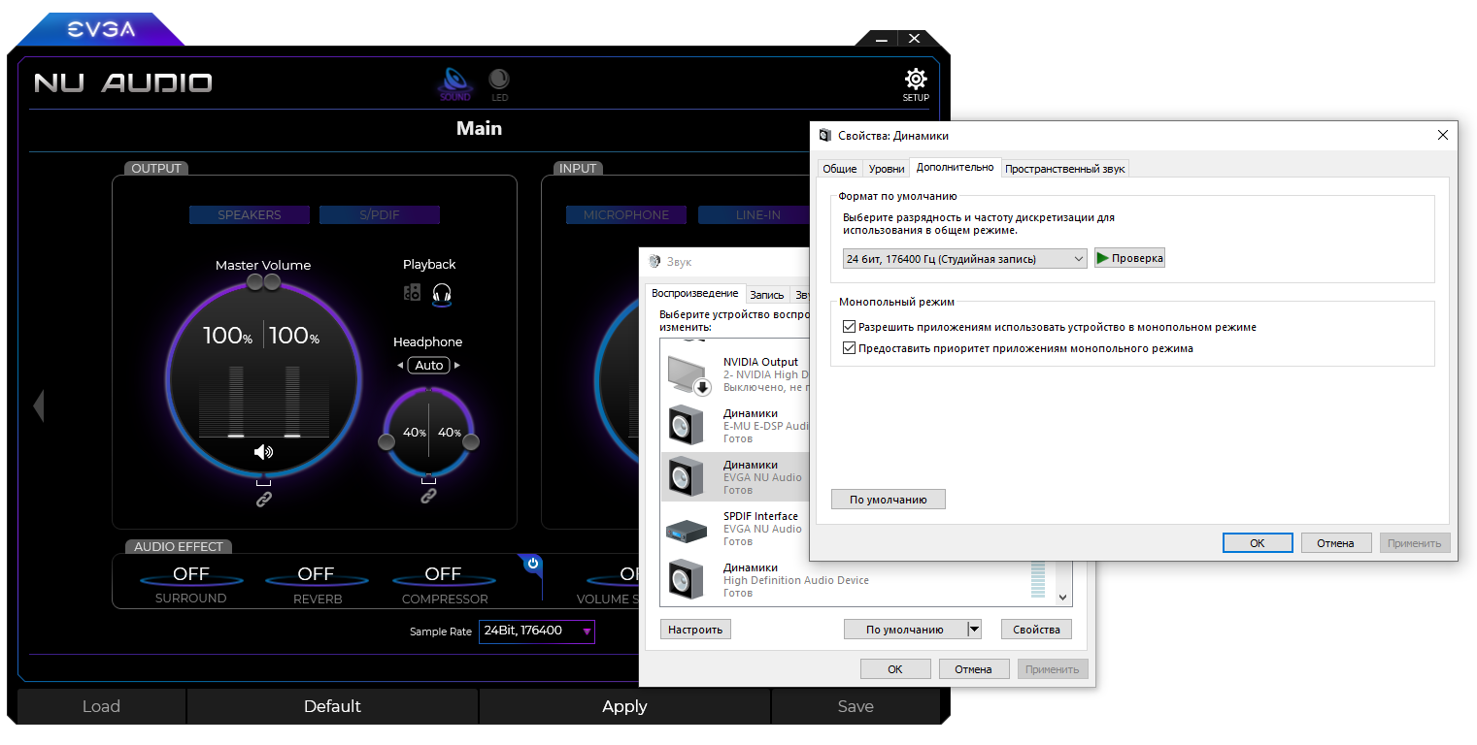Click the left navigation arrow in NU Audio
This screenshot has height=745, width=1477.
39,405
